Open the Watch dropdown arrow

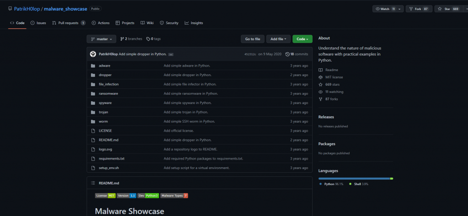coord(399,9)
